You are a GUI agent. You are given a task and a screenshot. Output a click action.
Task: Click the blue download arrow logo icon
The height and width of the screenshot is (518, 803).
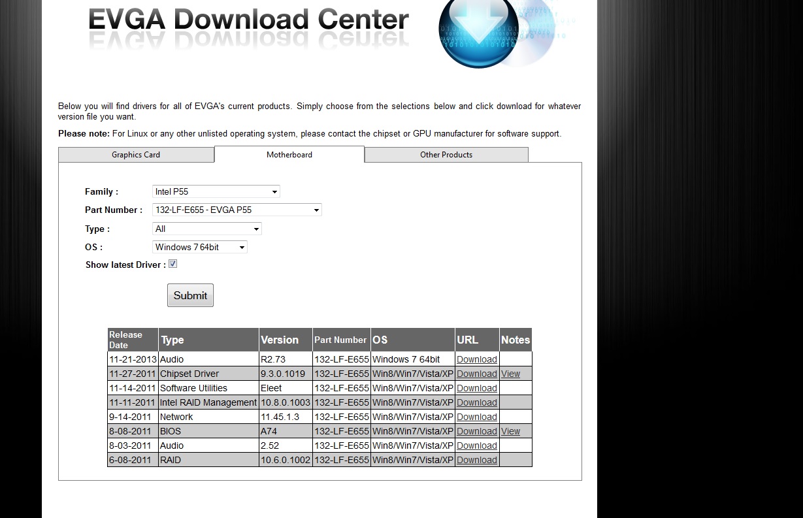pos(478,33)
